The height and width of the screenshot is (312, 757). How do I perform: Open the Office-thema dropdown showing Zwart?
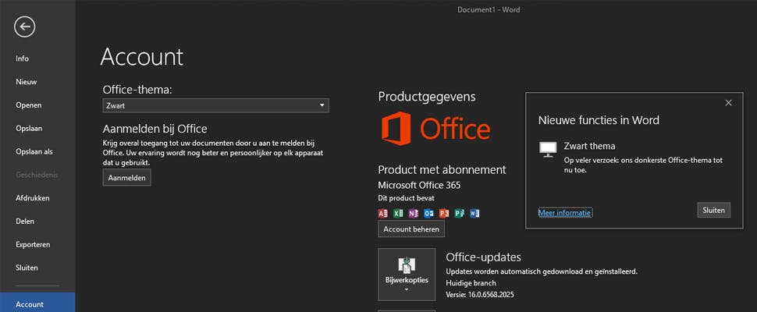click(x=216, y=105)
